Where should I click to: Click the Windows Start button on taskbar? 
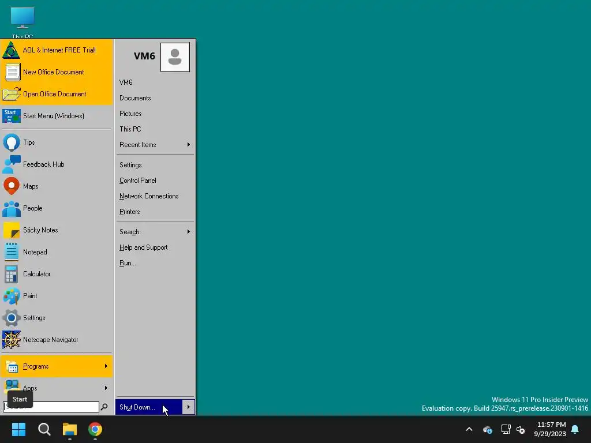click(x=18, y=429)
